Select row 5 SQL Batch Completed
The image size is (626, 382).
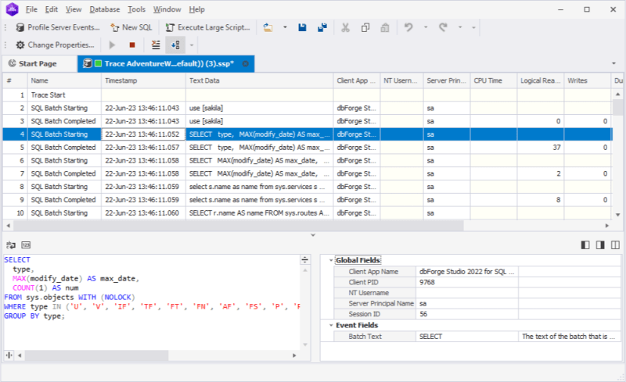click(308, 148)
